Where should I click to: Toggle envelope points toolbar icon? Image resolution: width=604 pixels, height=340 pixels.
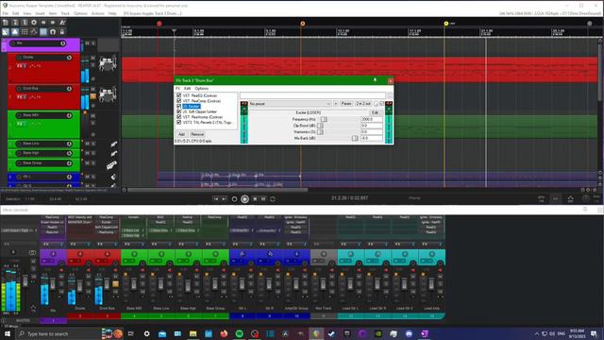point(34,32)
